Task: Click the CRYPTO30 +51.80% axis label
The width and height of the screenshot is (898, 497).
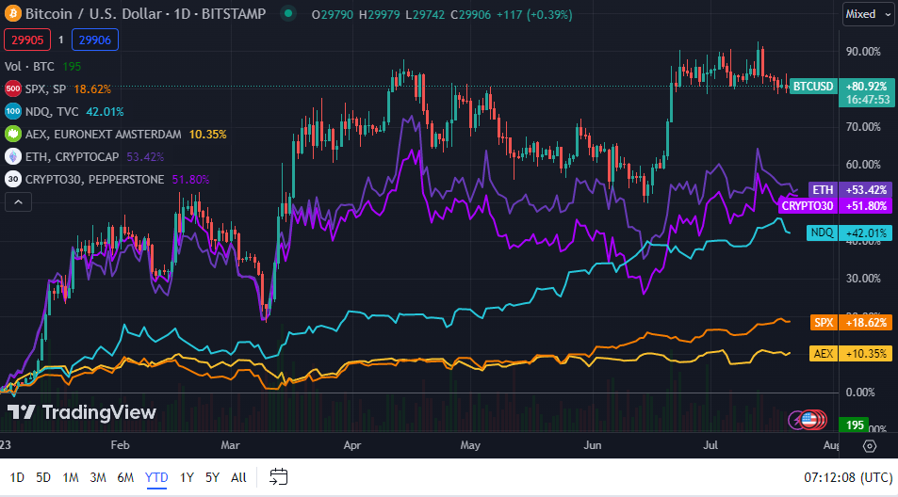Action: point(835,206)
